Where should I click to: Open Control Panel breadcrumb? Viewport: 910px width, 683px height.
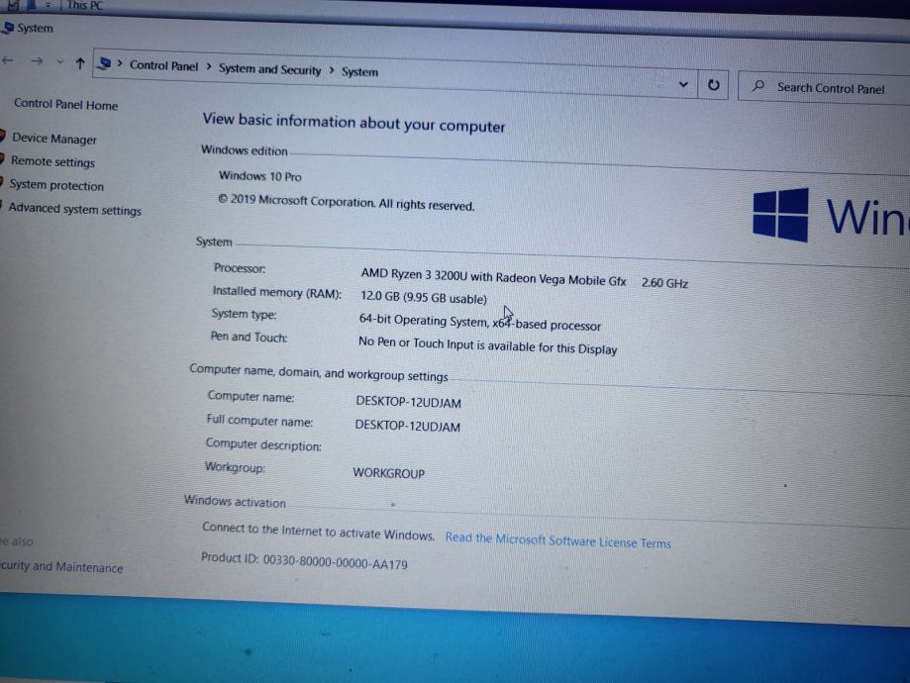[163, 65]
